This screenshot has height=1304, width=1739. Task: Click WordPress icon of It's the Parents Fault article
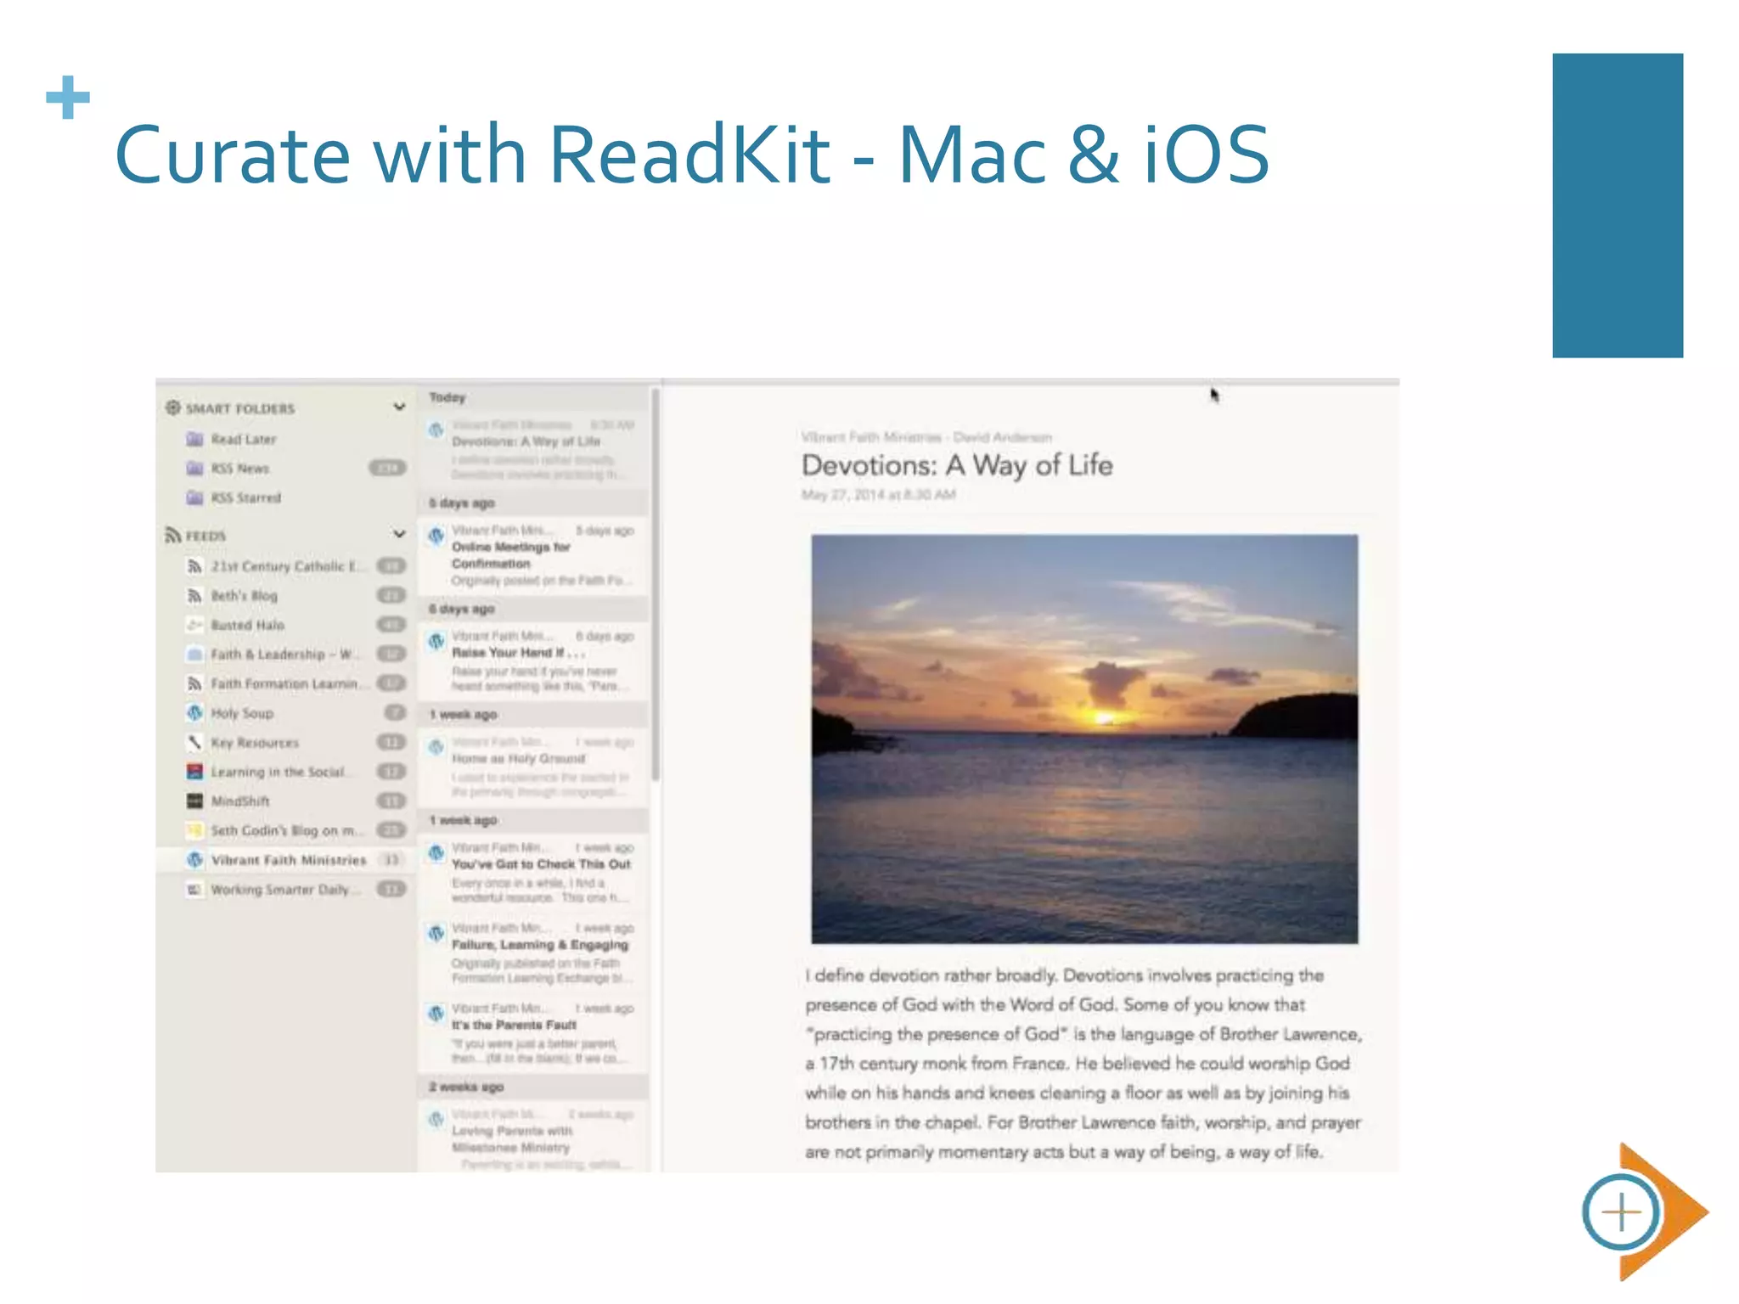click(436, 1013)
